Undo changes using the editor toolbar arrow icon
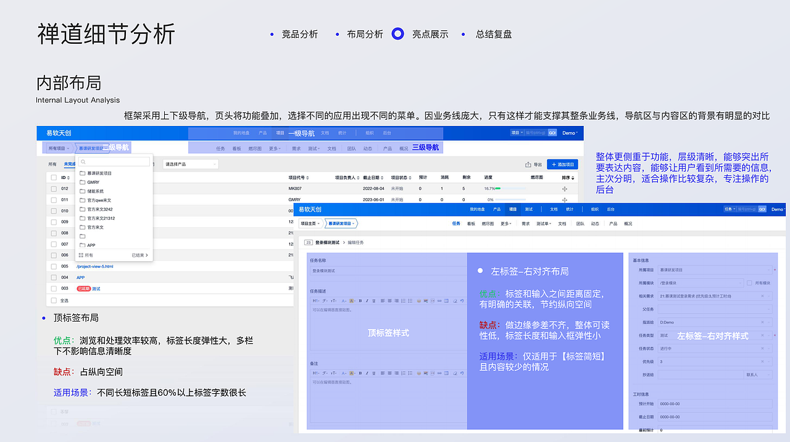Screen dimensions: 790x442 point(462,301)
